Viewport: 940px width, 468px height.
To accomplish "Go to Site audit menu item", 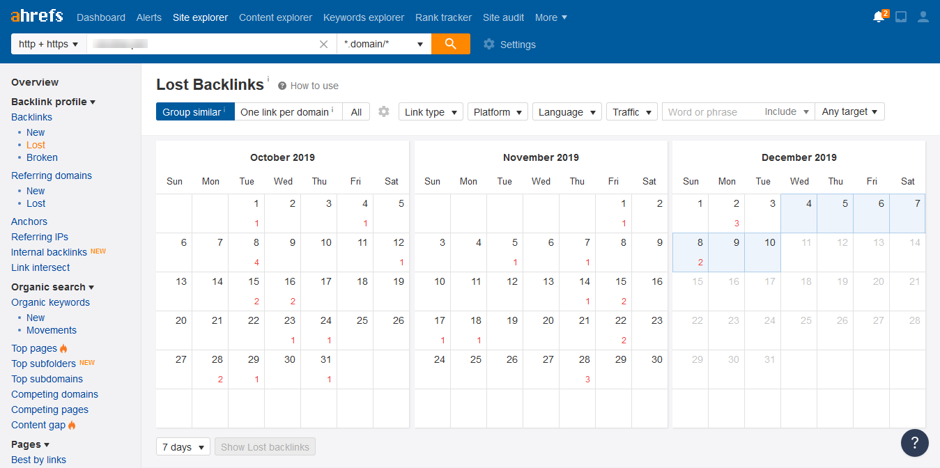I will [503, 17].
